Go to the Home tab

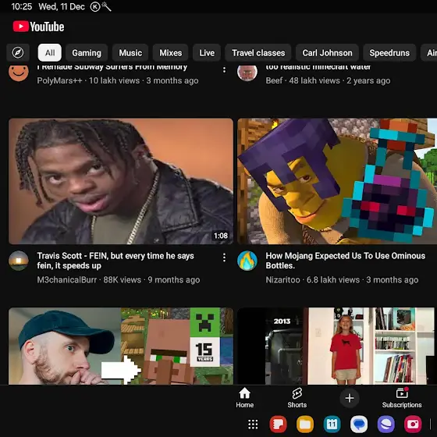[x=245, y=398]
